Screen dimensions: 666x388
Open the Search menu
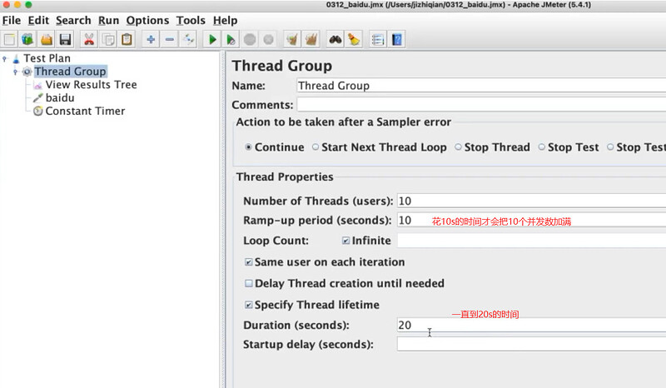click(x=73, y=20)
